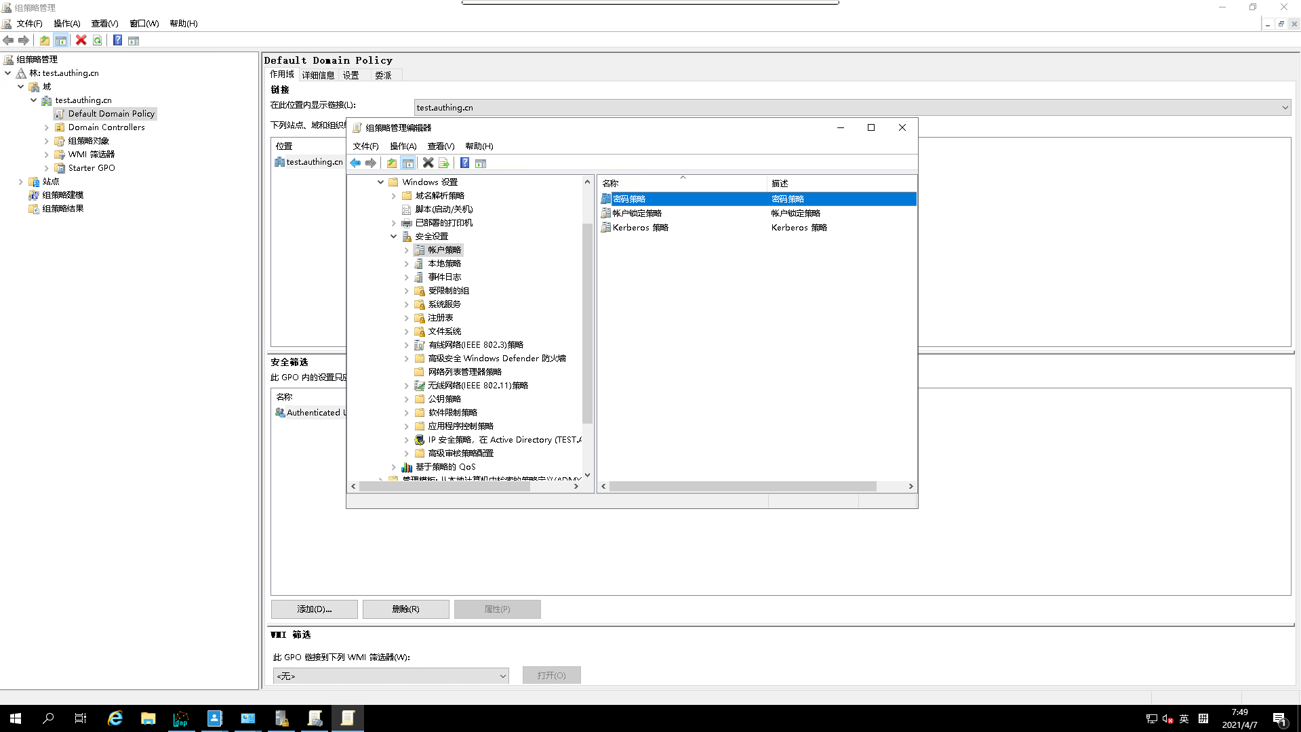Open File Explorer from the taskbar
1301x732 pixels.
coord(148,718)
